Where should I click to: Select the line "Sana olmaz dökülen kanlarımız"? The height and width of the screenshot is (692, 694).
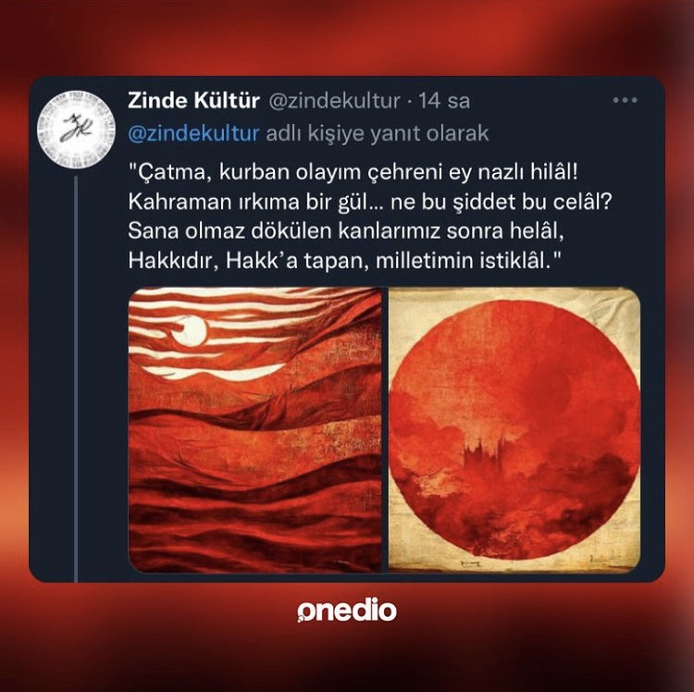click(x=347, y=231)
